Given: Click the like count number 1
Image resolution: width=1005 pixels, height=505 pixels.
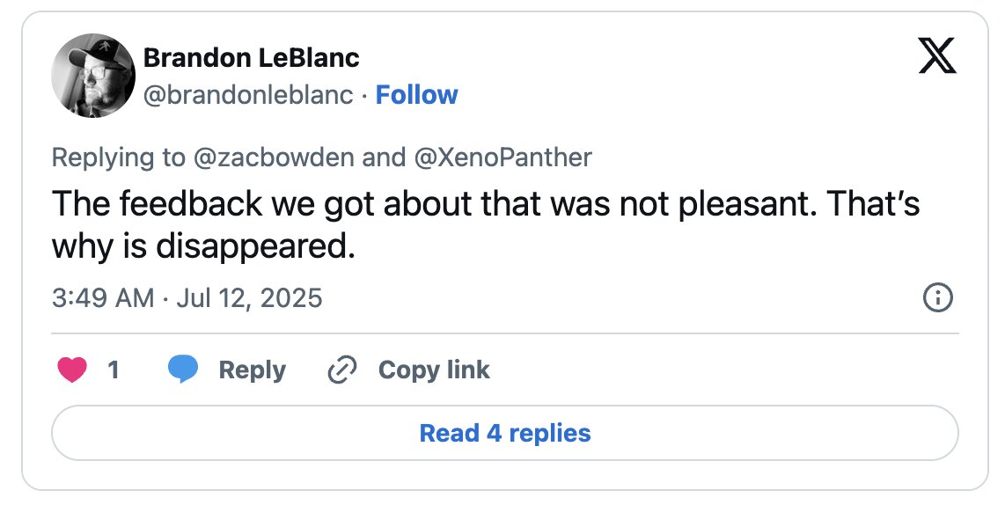Looking at the screenshot, I should tap(113, 370).
